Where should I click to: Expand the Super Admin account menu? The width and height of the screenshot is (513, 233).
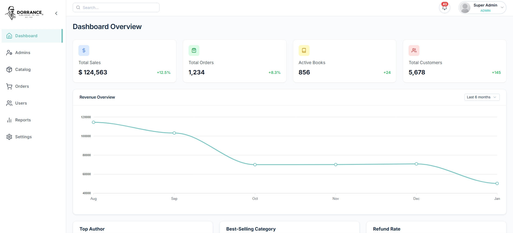click(502, 8)
